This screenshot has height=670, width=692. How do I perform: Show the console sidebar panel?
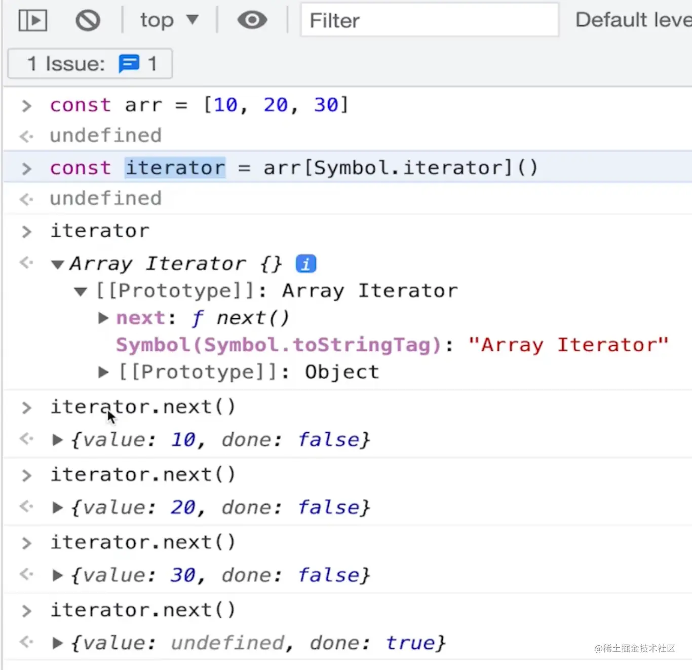(33, 21)
